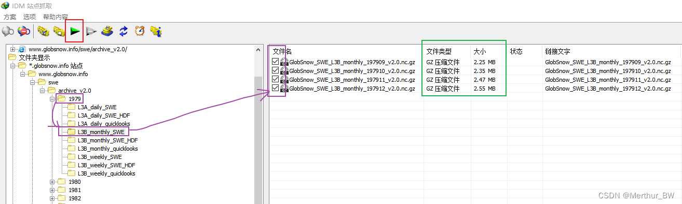The image size is (682, 204).
Task: Click the tree panel scrollbar up arrow
Action: point(258,50)
